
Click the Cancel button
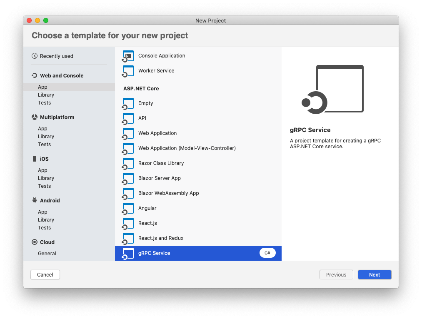coord(45,274)
